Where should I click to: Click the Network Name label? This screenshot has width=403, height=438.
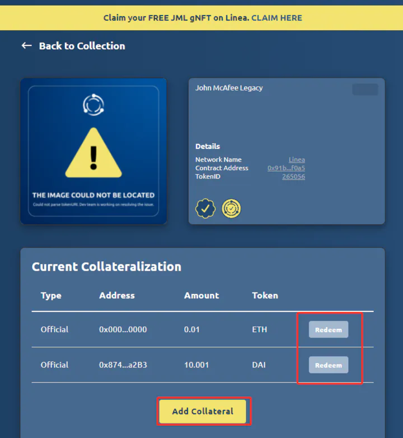coord(219,160)
